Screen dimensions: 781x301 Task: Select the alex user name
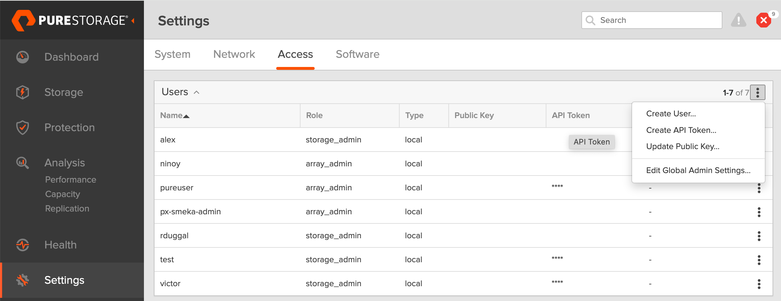coord(168,140)
